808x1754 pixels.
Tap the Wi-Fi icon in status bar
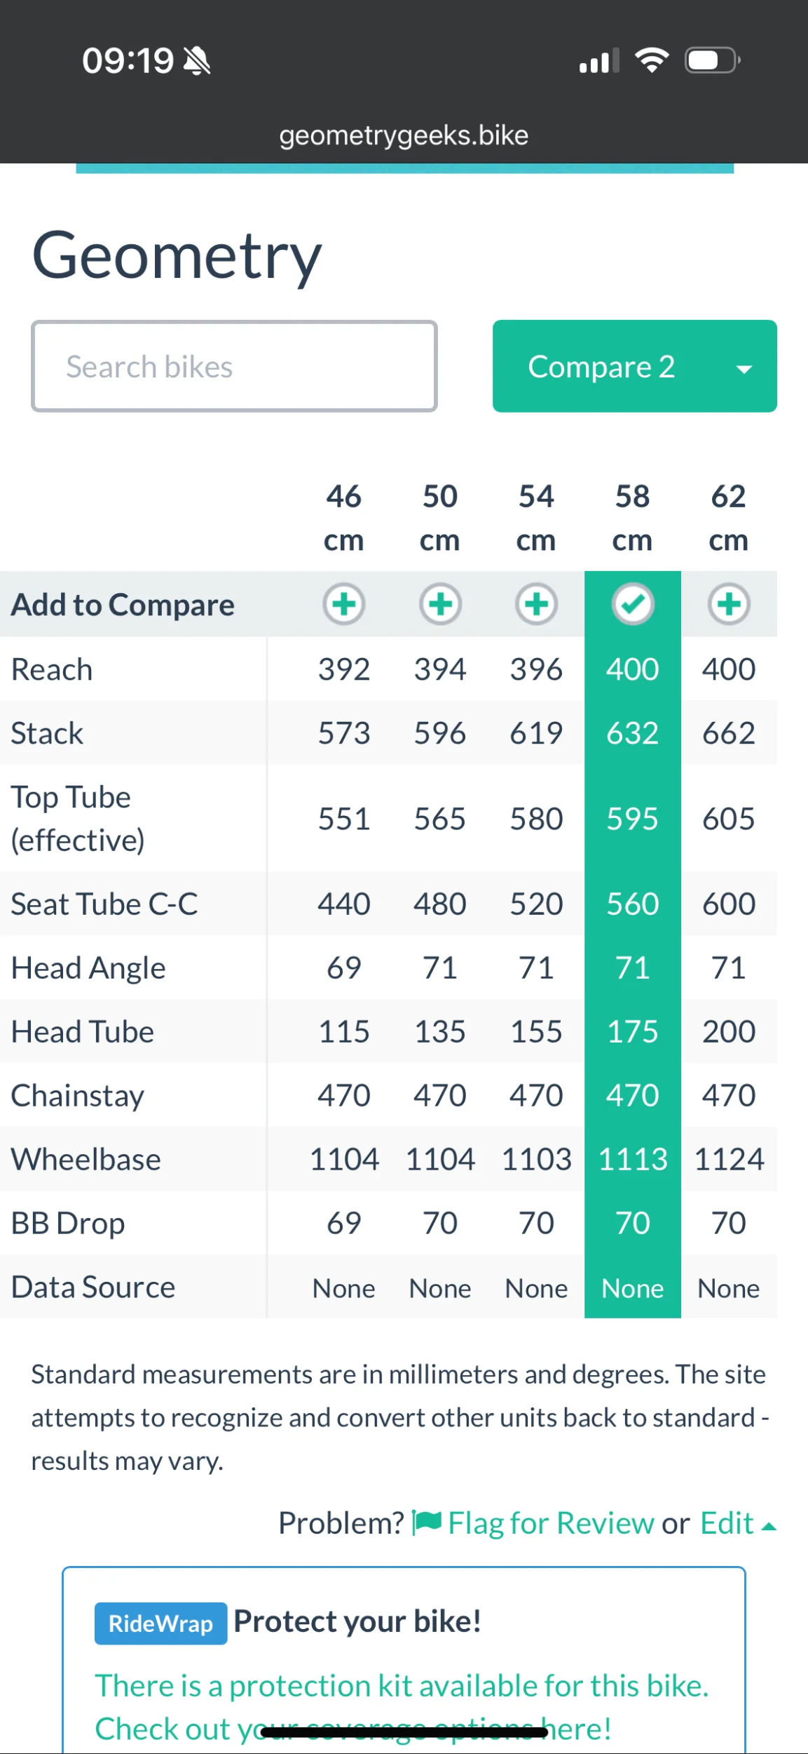coord(652,60)
